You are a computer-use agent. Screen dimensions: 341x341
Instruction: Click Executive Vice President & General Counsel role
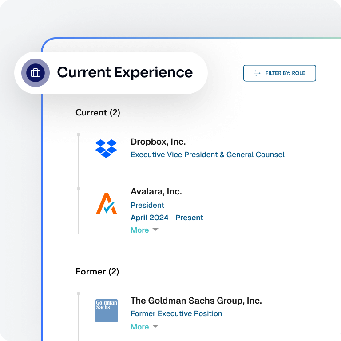click(x=207, y=155)
